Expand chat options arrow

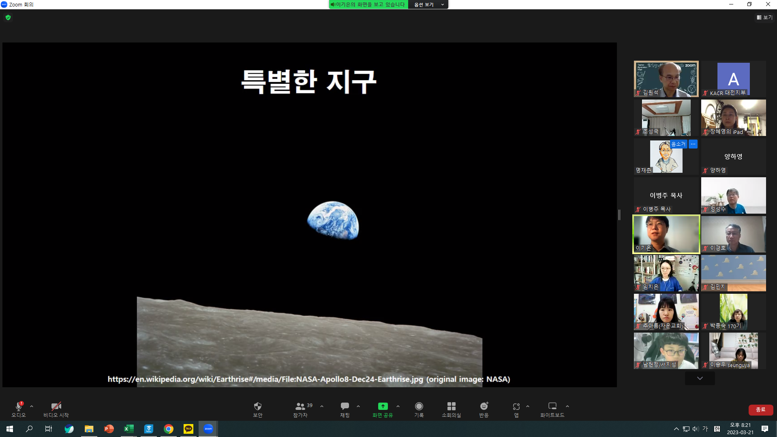[x=358, y=406]
